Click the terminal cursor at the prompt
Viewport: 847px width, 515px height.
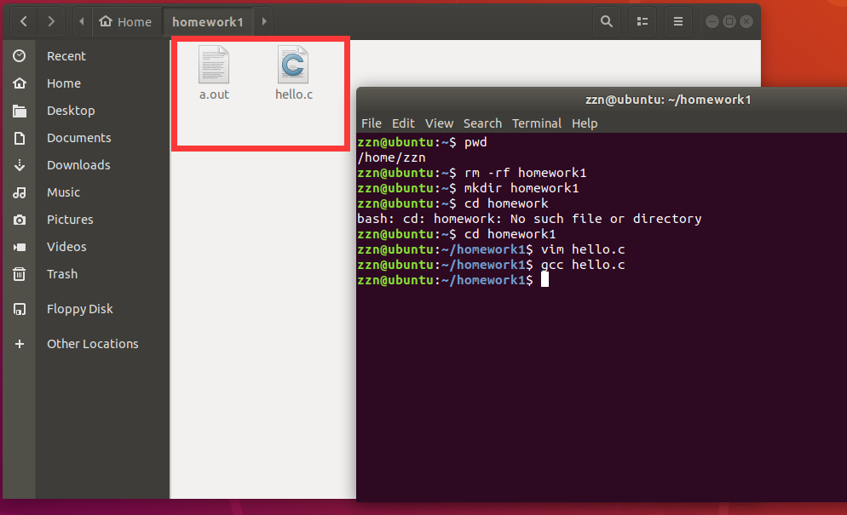(544, 280)
